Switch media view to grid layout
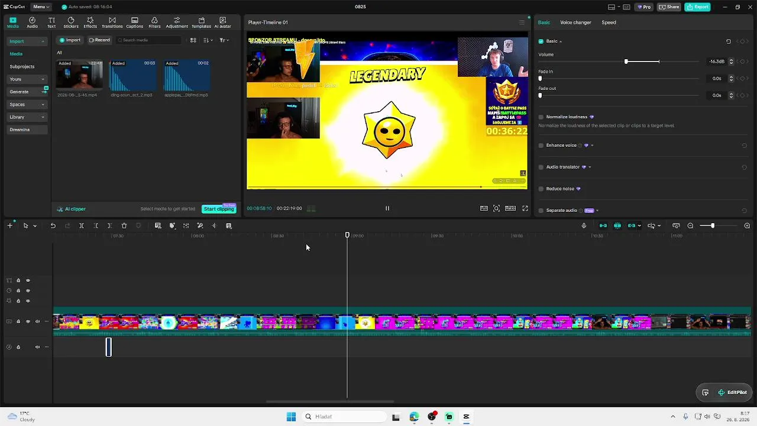757x426 pixels. pos(193,40)
